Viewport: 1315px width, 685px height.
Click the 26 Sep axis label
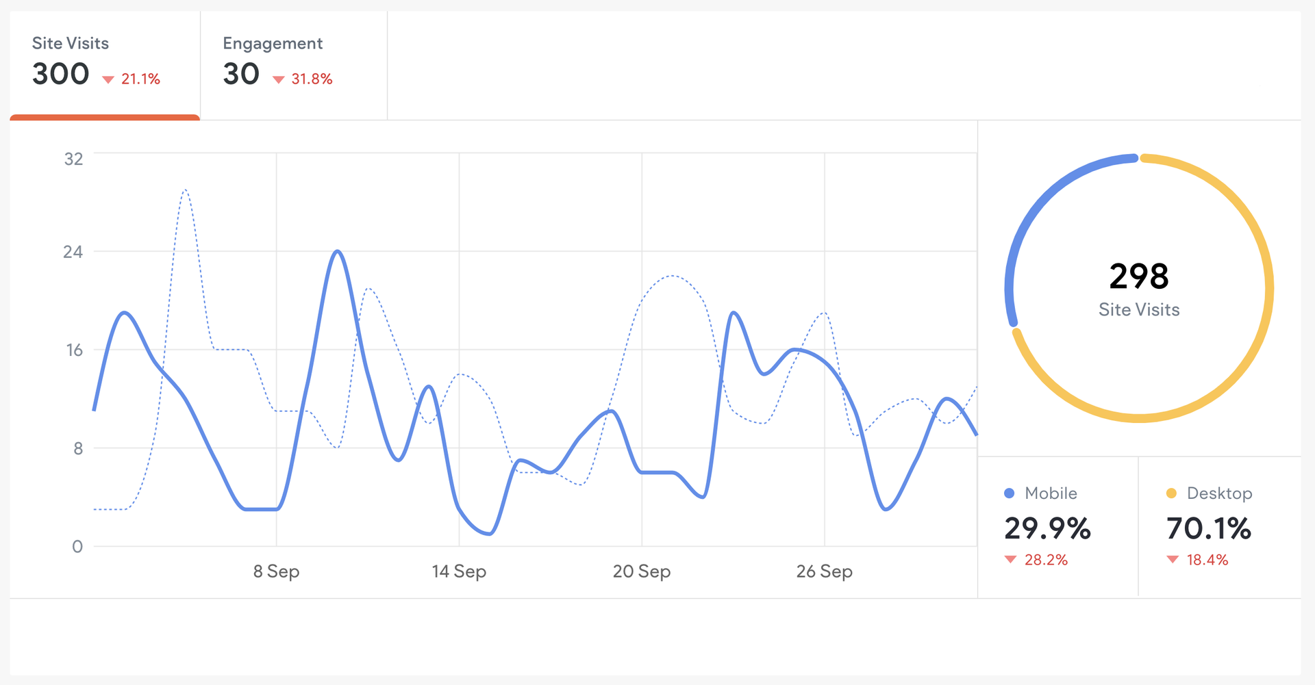(x=825, y=571)
